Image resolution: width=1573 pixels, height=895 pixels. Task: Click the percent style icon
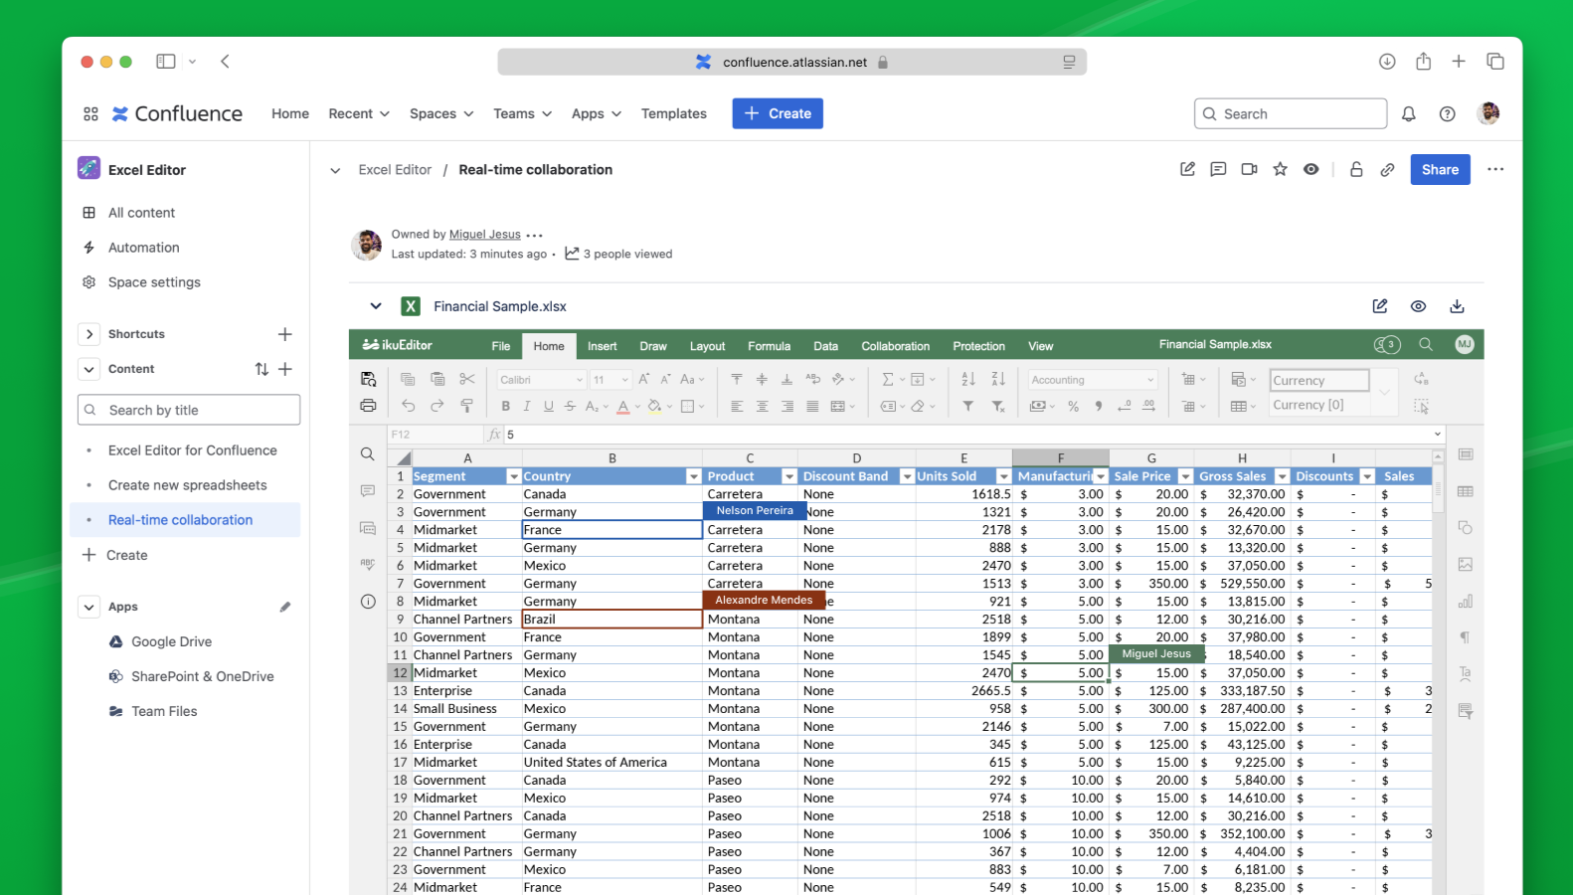tap(1073, 406)
